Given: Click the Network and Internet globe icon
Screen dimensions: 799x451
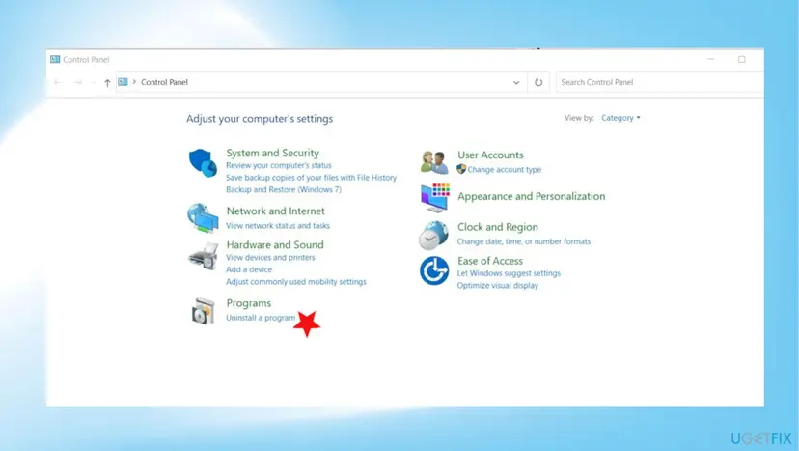Looking at the screenshot, I should point(203,217).
